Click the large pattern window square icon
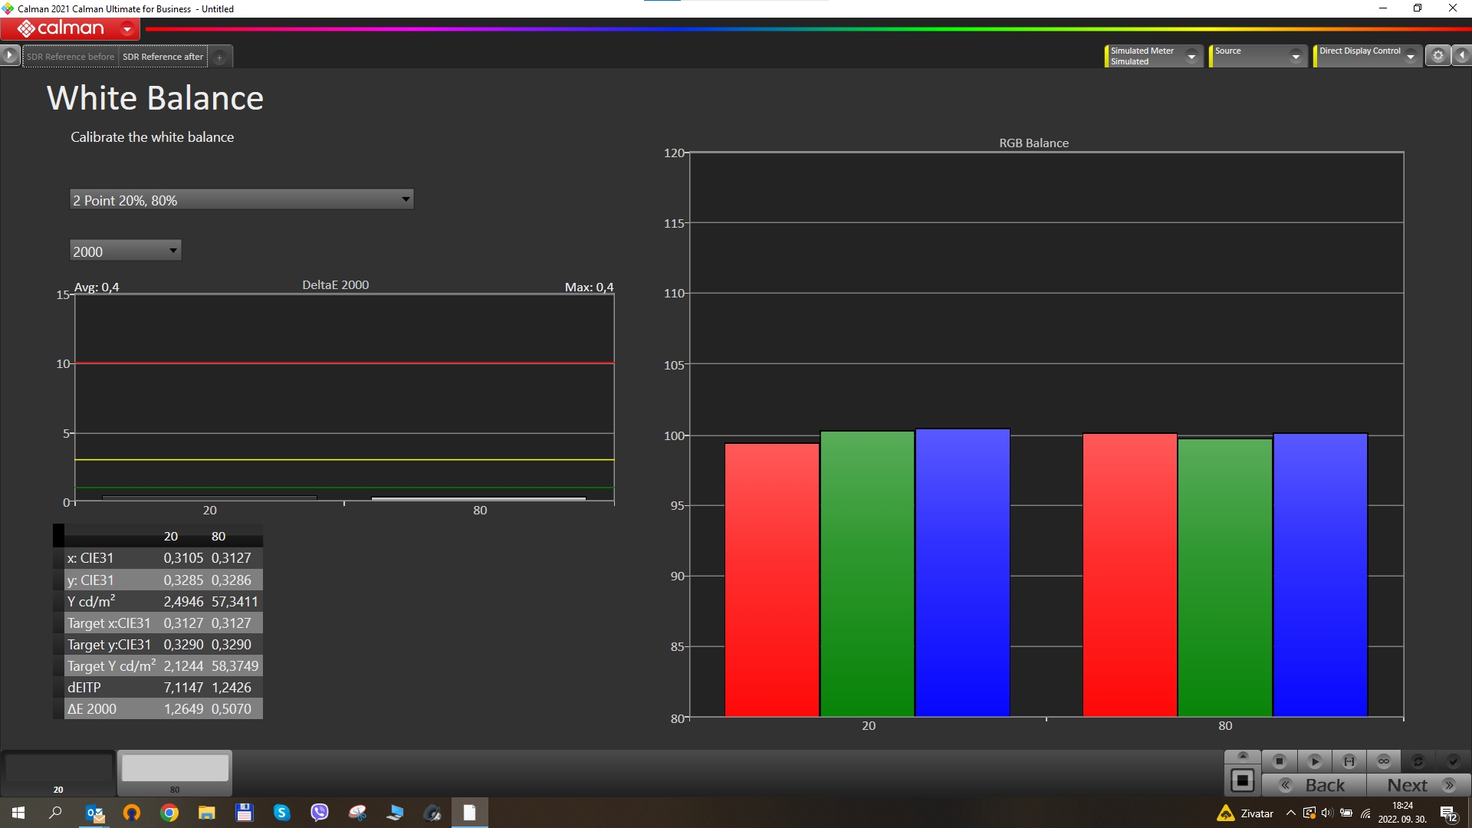The image size is (1472, 828). coord(1242,781)
